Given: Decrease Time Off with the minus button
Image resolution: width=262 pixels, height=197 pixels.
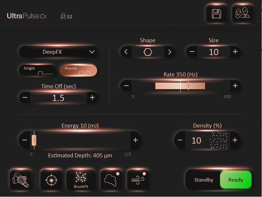Looking at the screenshot, I should pos(25,97).
